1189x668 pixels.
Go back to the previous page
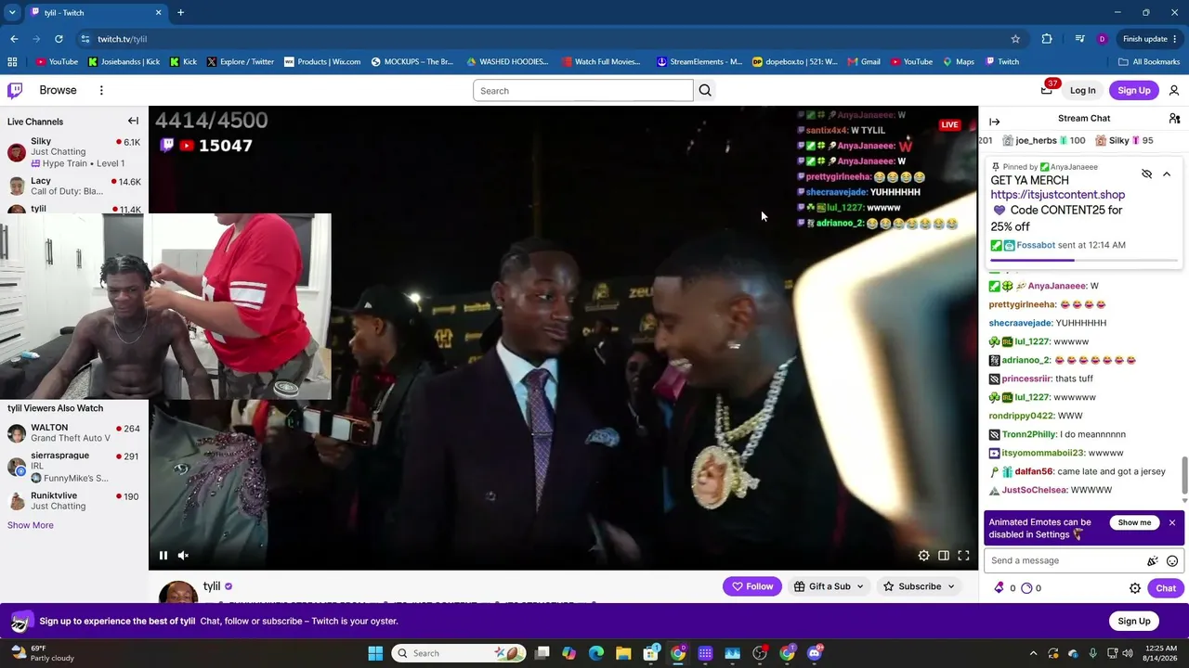(14, 39)
